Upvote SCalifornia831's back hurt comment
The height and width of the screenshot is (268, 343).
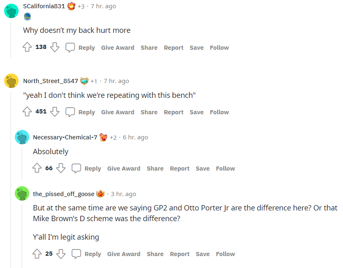pos(27,47)
